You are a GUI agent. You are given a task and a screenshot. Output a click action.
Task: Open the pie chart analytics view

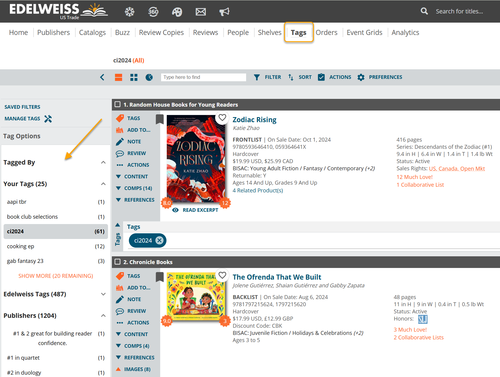point(149,77)
